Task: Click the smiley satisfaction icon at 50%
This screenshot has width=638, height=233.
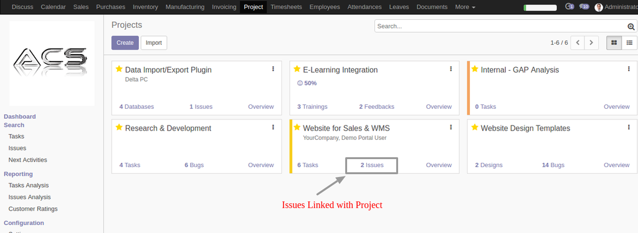Action: click(300, 83)
